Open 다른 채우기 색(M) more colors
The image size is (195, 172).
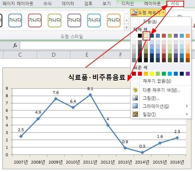pyautogui.click(x=161, y=90)
